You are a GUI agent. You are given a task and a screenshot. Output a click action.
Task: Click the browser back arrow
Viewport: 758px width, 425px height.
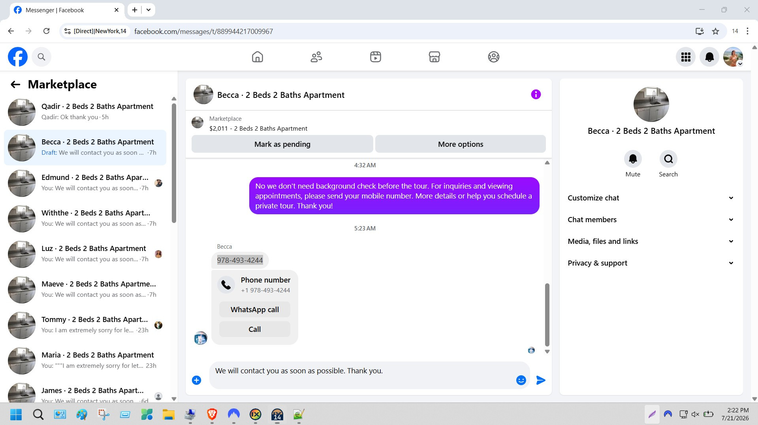(x=11, y=31)
